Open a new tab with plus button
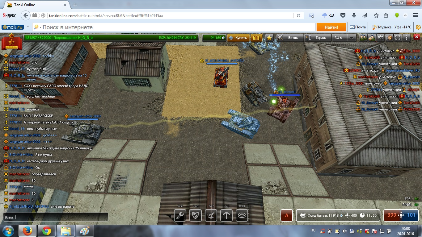The width and height of the screenshot is (422, 237). (x=75, y=5)
